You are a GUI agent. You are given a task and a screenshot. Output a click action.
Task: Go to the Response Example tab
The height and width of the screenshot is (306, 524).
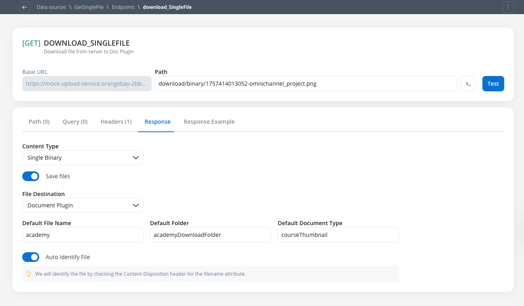209,122
